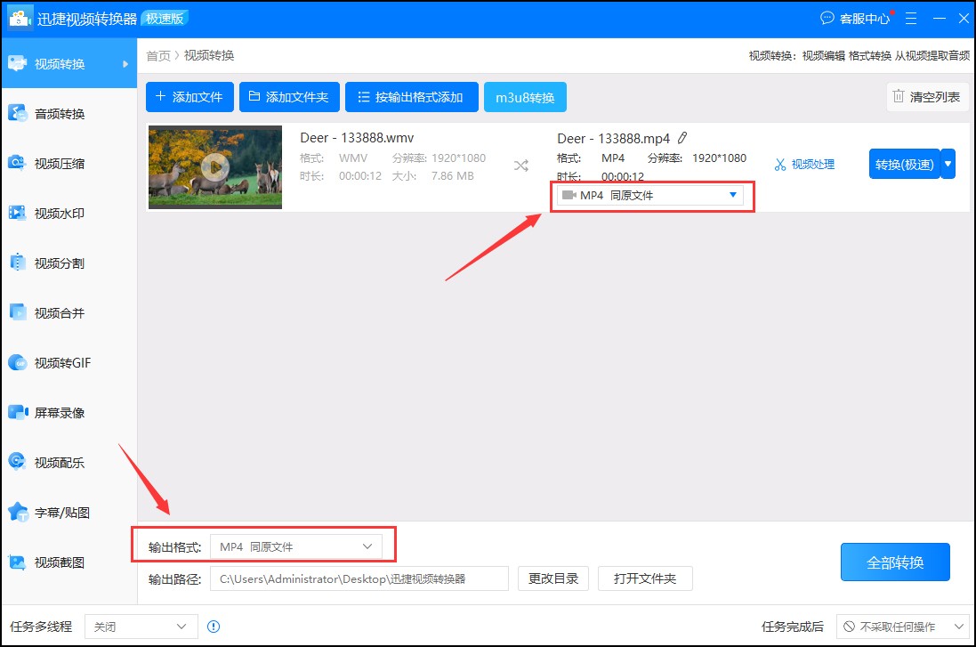Screen dimensions: 976x647
Task: Click the 全部转换 button
Action: point(895,562)
